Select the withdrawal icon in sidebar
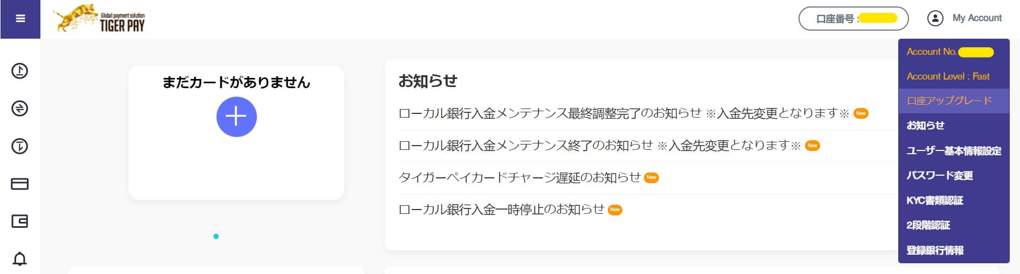1020x274 pixels. tap(20, 146)
